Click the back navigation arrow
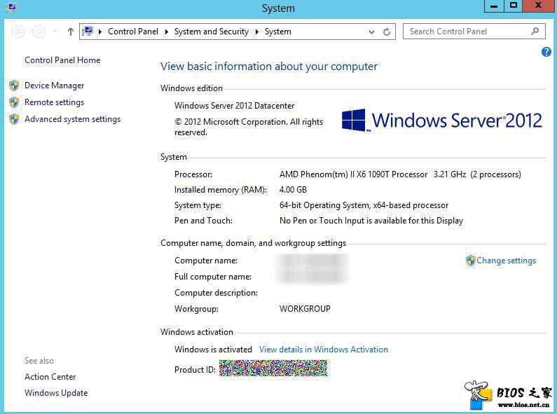The height and width of the screenshot is (414, 557). coord(18,32)
